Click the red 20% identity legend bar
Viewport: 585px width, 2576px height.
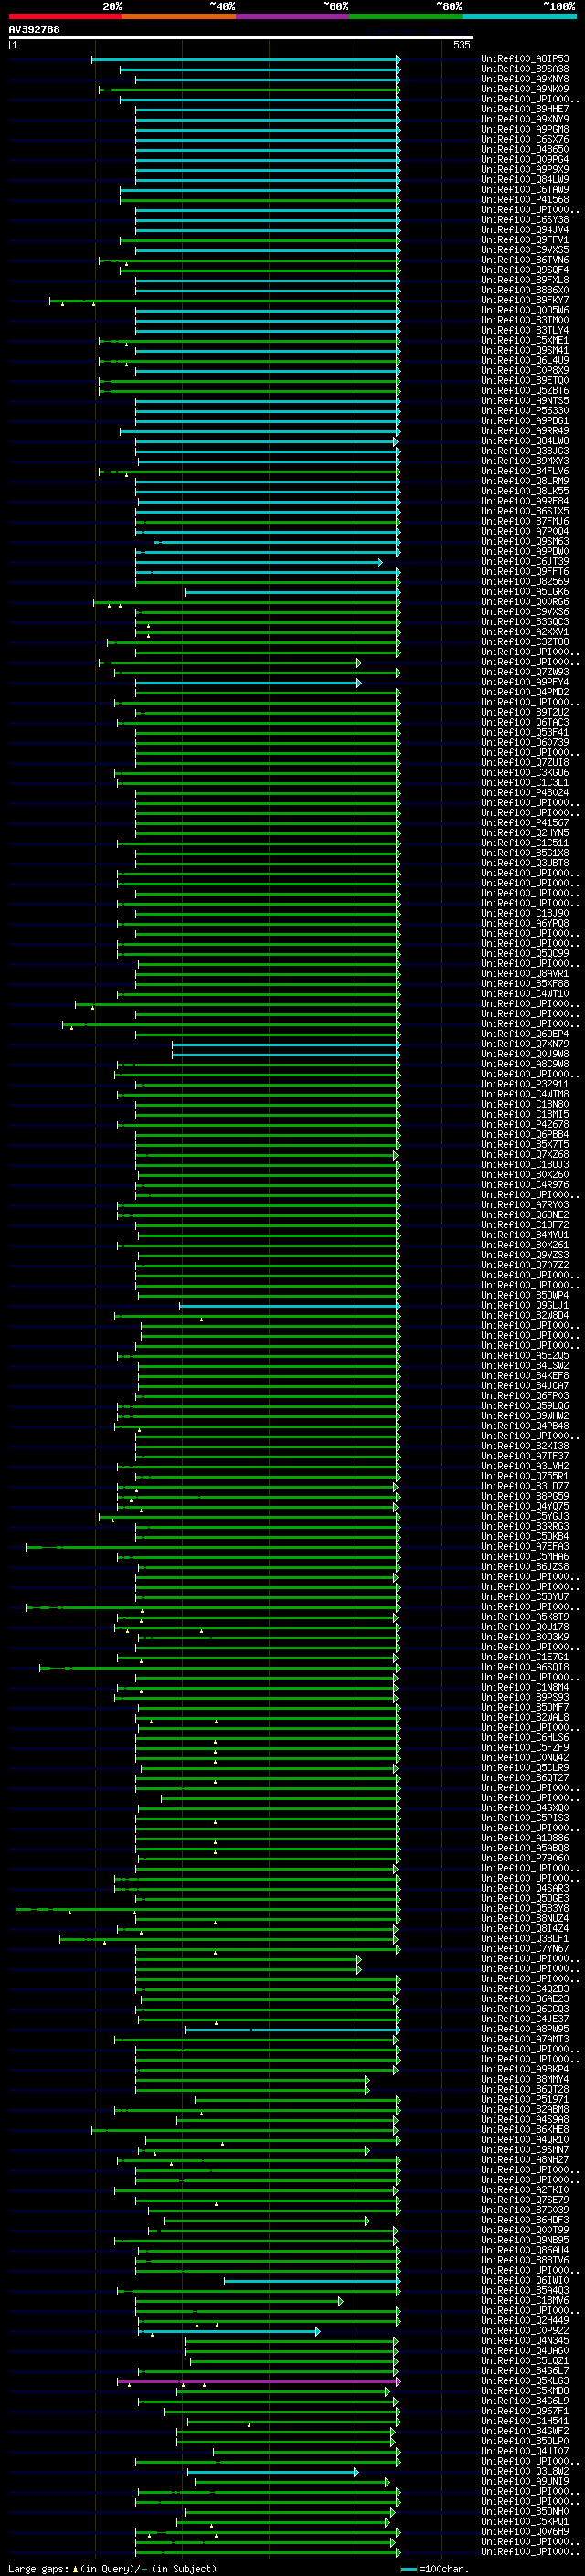click(65, 16)
